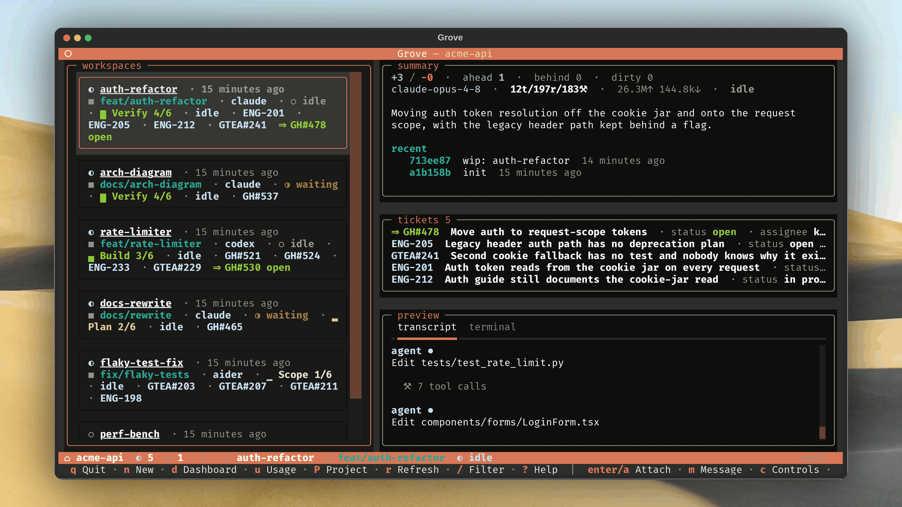Click the tools icon after 12t/197r/183 in summary
This screenshot has height=507, width=902.
coord(583,89)
